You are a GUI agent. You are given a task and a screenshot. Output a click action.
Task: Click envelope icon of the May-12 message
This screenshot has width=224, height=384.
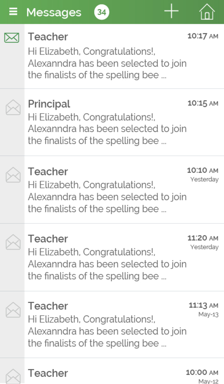click(x=13, y=376)
